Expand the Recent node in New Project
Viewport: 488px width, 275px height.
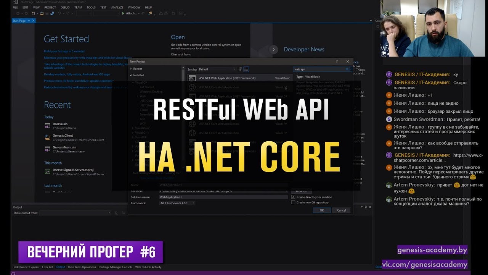(131, 69)
